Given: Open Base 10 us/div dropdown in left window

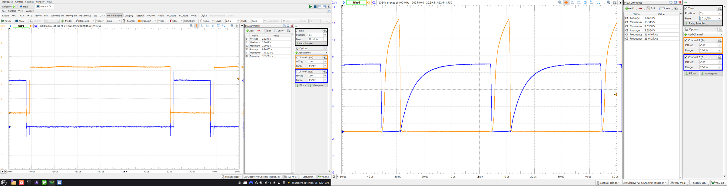Looking at the screenshot, I should click(325, 39).
